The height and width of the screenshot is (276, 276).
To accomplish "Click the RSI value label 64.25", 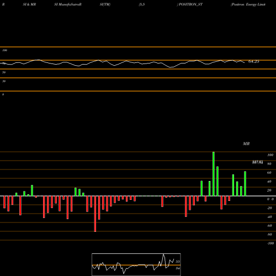I will pyautogui.click(x=253, y=62).
